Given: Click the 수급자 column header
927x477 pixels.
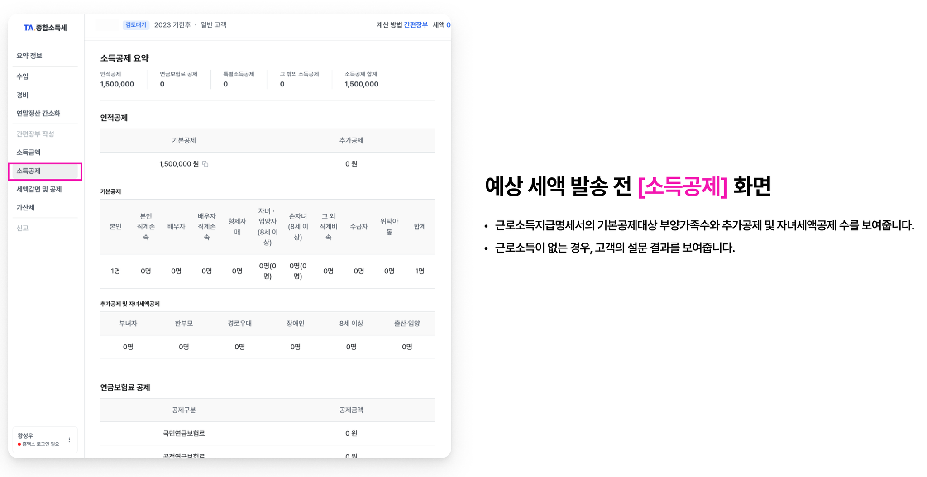Looking at the screenshot, I should (x=358, y=227).
